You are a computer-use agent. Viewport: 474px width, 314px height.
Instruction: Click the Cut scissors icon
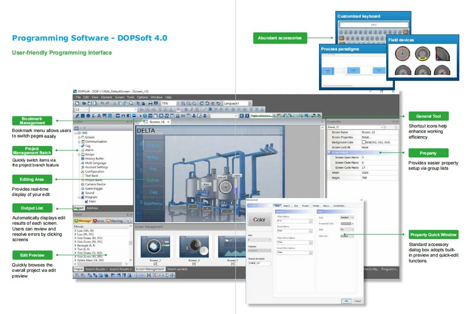tap(115, 103)
